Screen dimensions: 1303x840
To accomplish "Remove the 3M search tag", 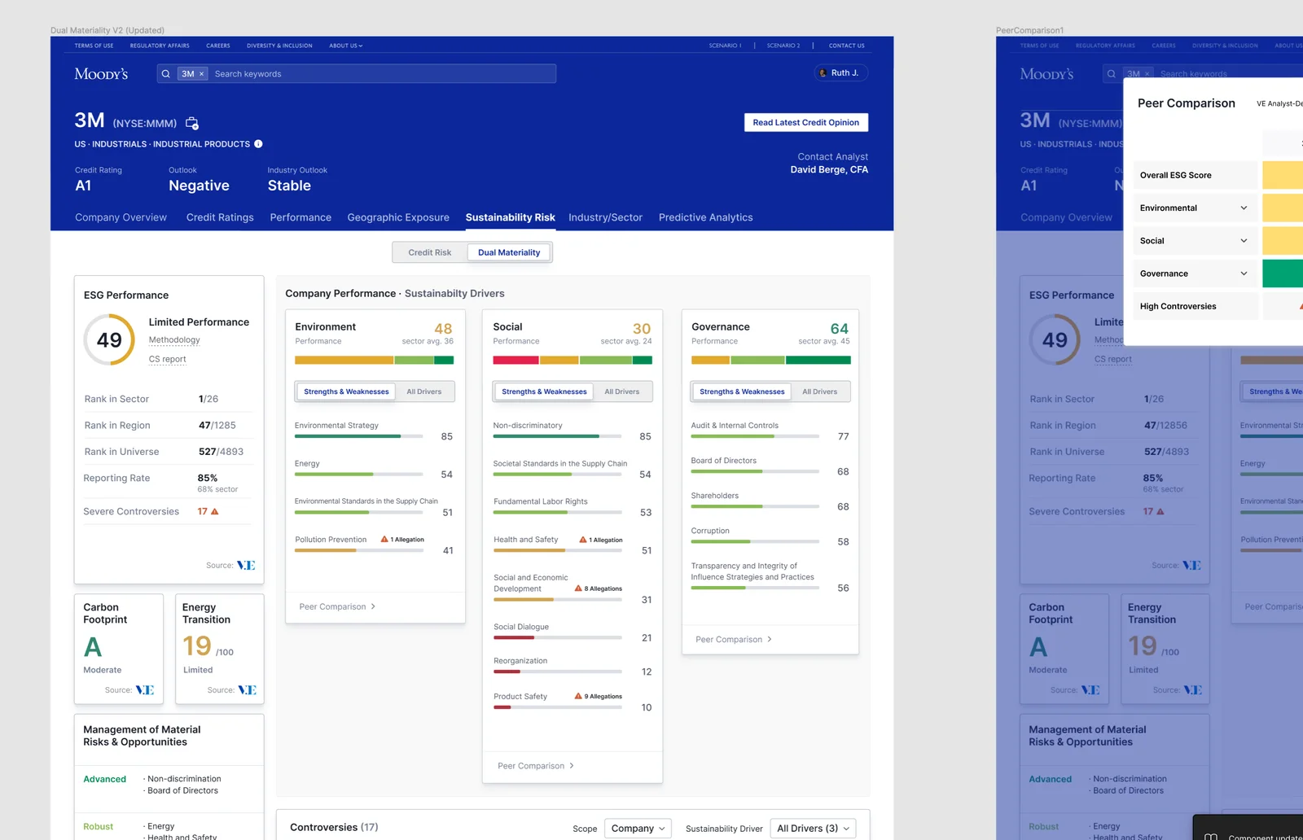I will pyautogui.click(x=202, y=74).
